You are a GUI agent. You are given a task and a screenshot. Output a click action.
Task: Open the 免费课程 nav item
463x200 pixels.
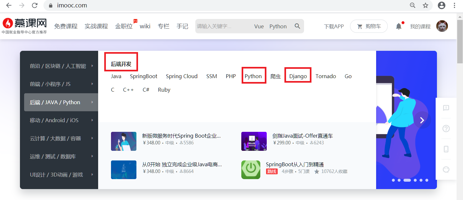pyautogui.click(x=66, y=26)
